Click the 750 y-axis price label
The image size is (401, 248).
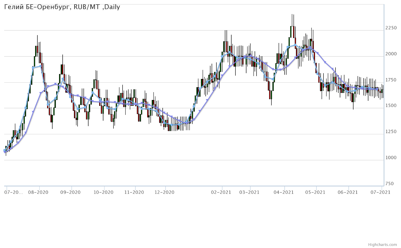[390, 184]
